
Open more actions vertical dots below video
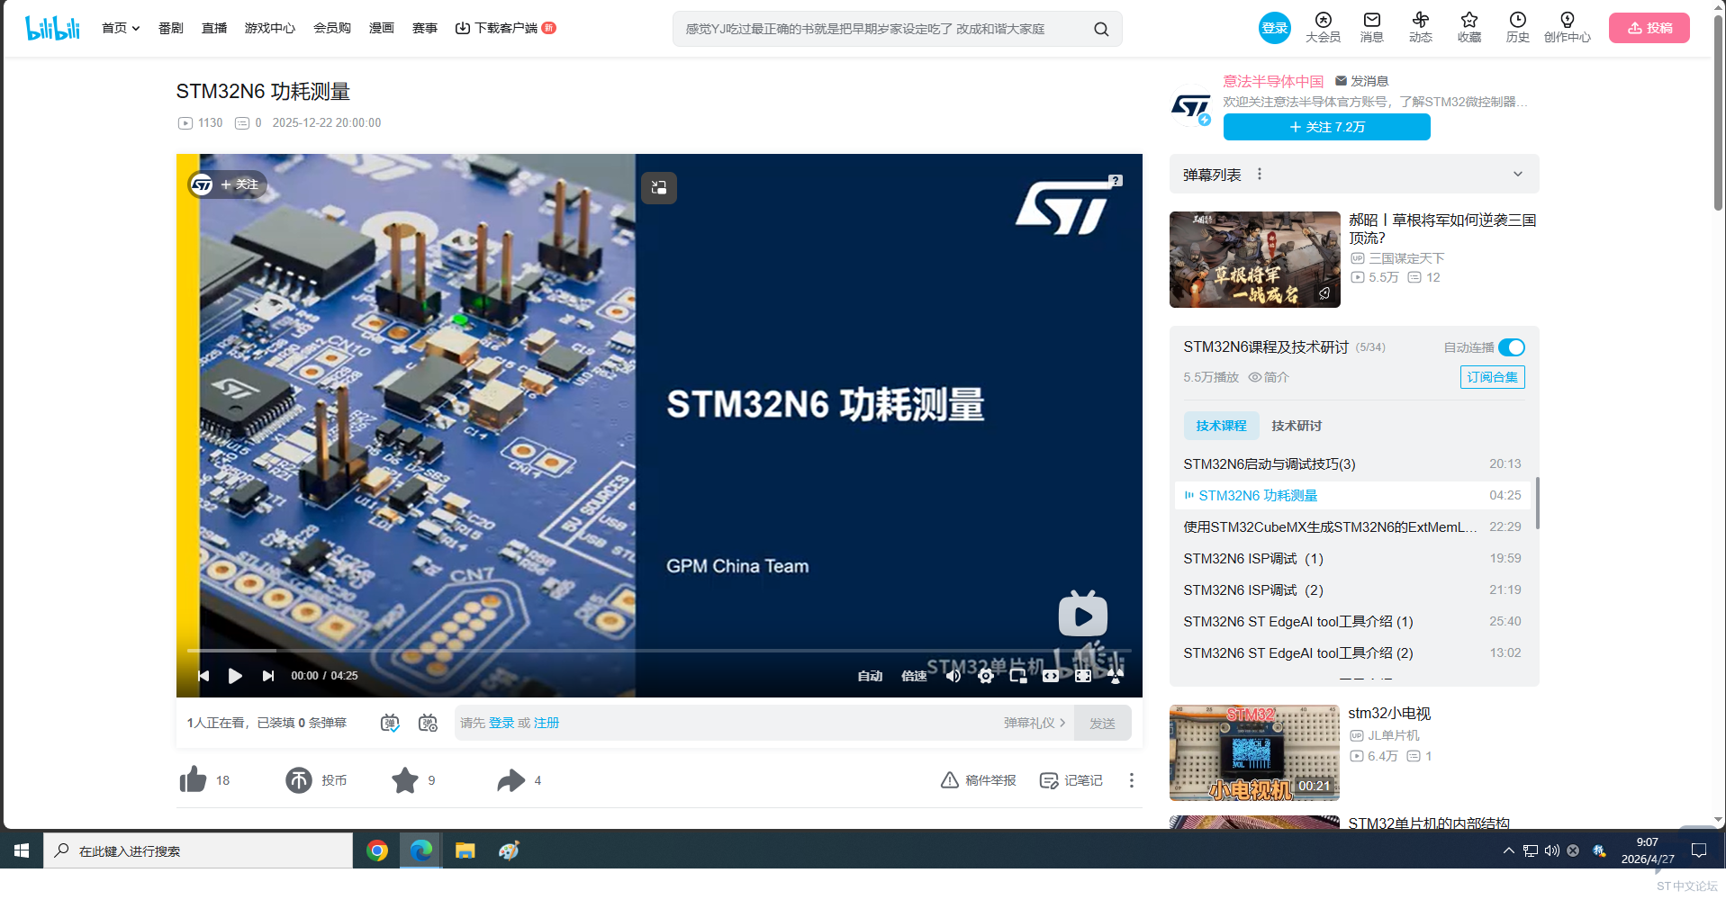(1132, 780)
